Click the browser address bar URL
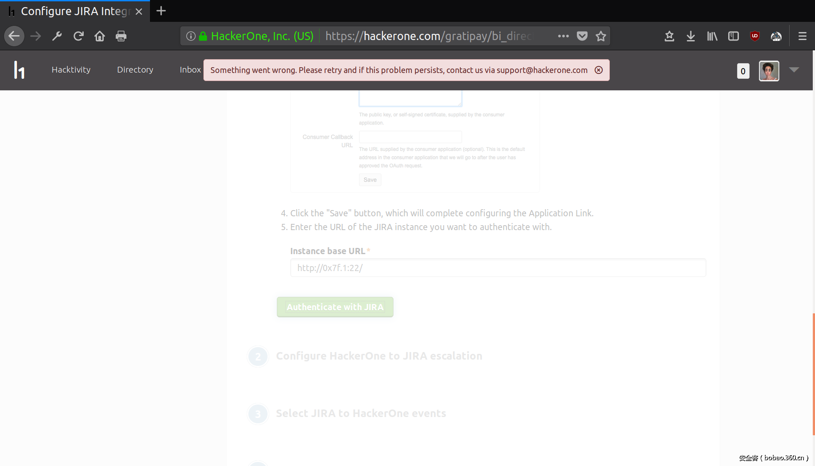Viewport: 815px width, 466px height. [430, 36]
